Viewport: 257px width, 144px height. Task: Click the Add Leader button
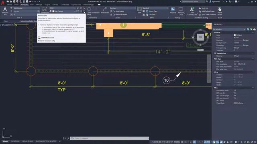click(119, 11)
